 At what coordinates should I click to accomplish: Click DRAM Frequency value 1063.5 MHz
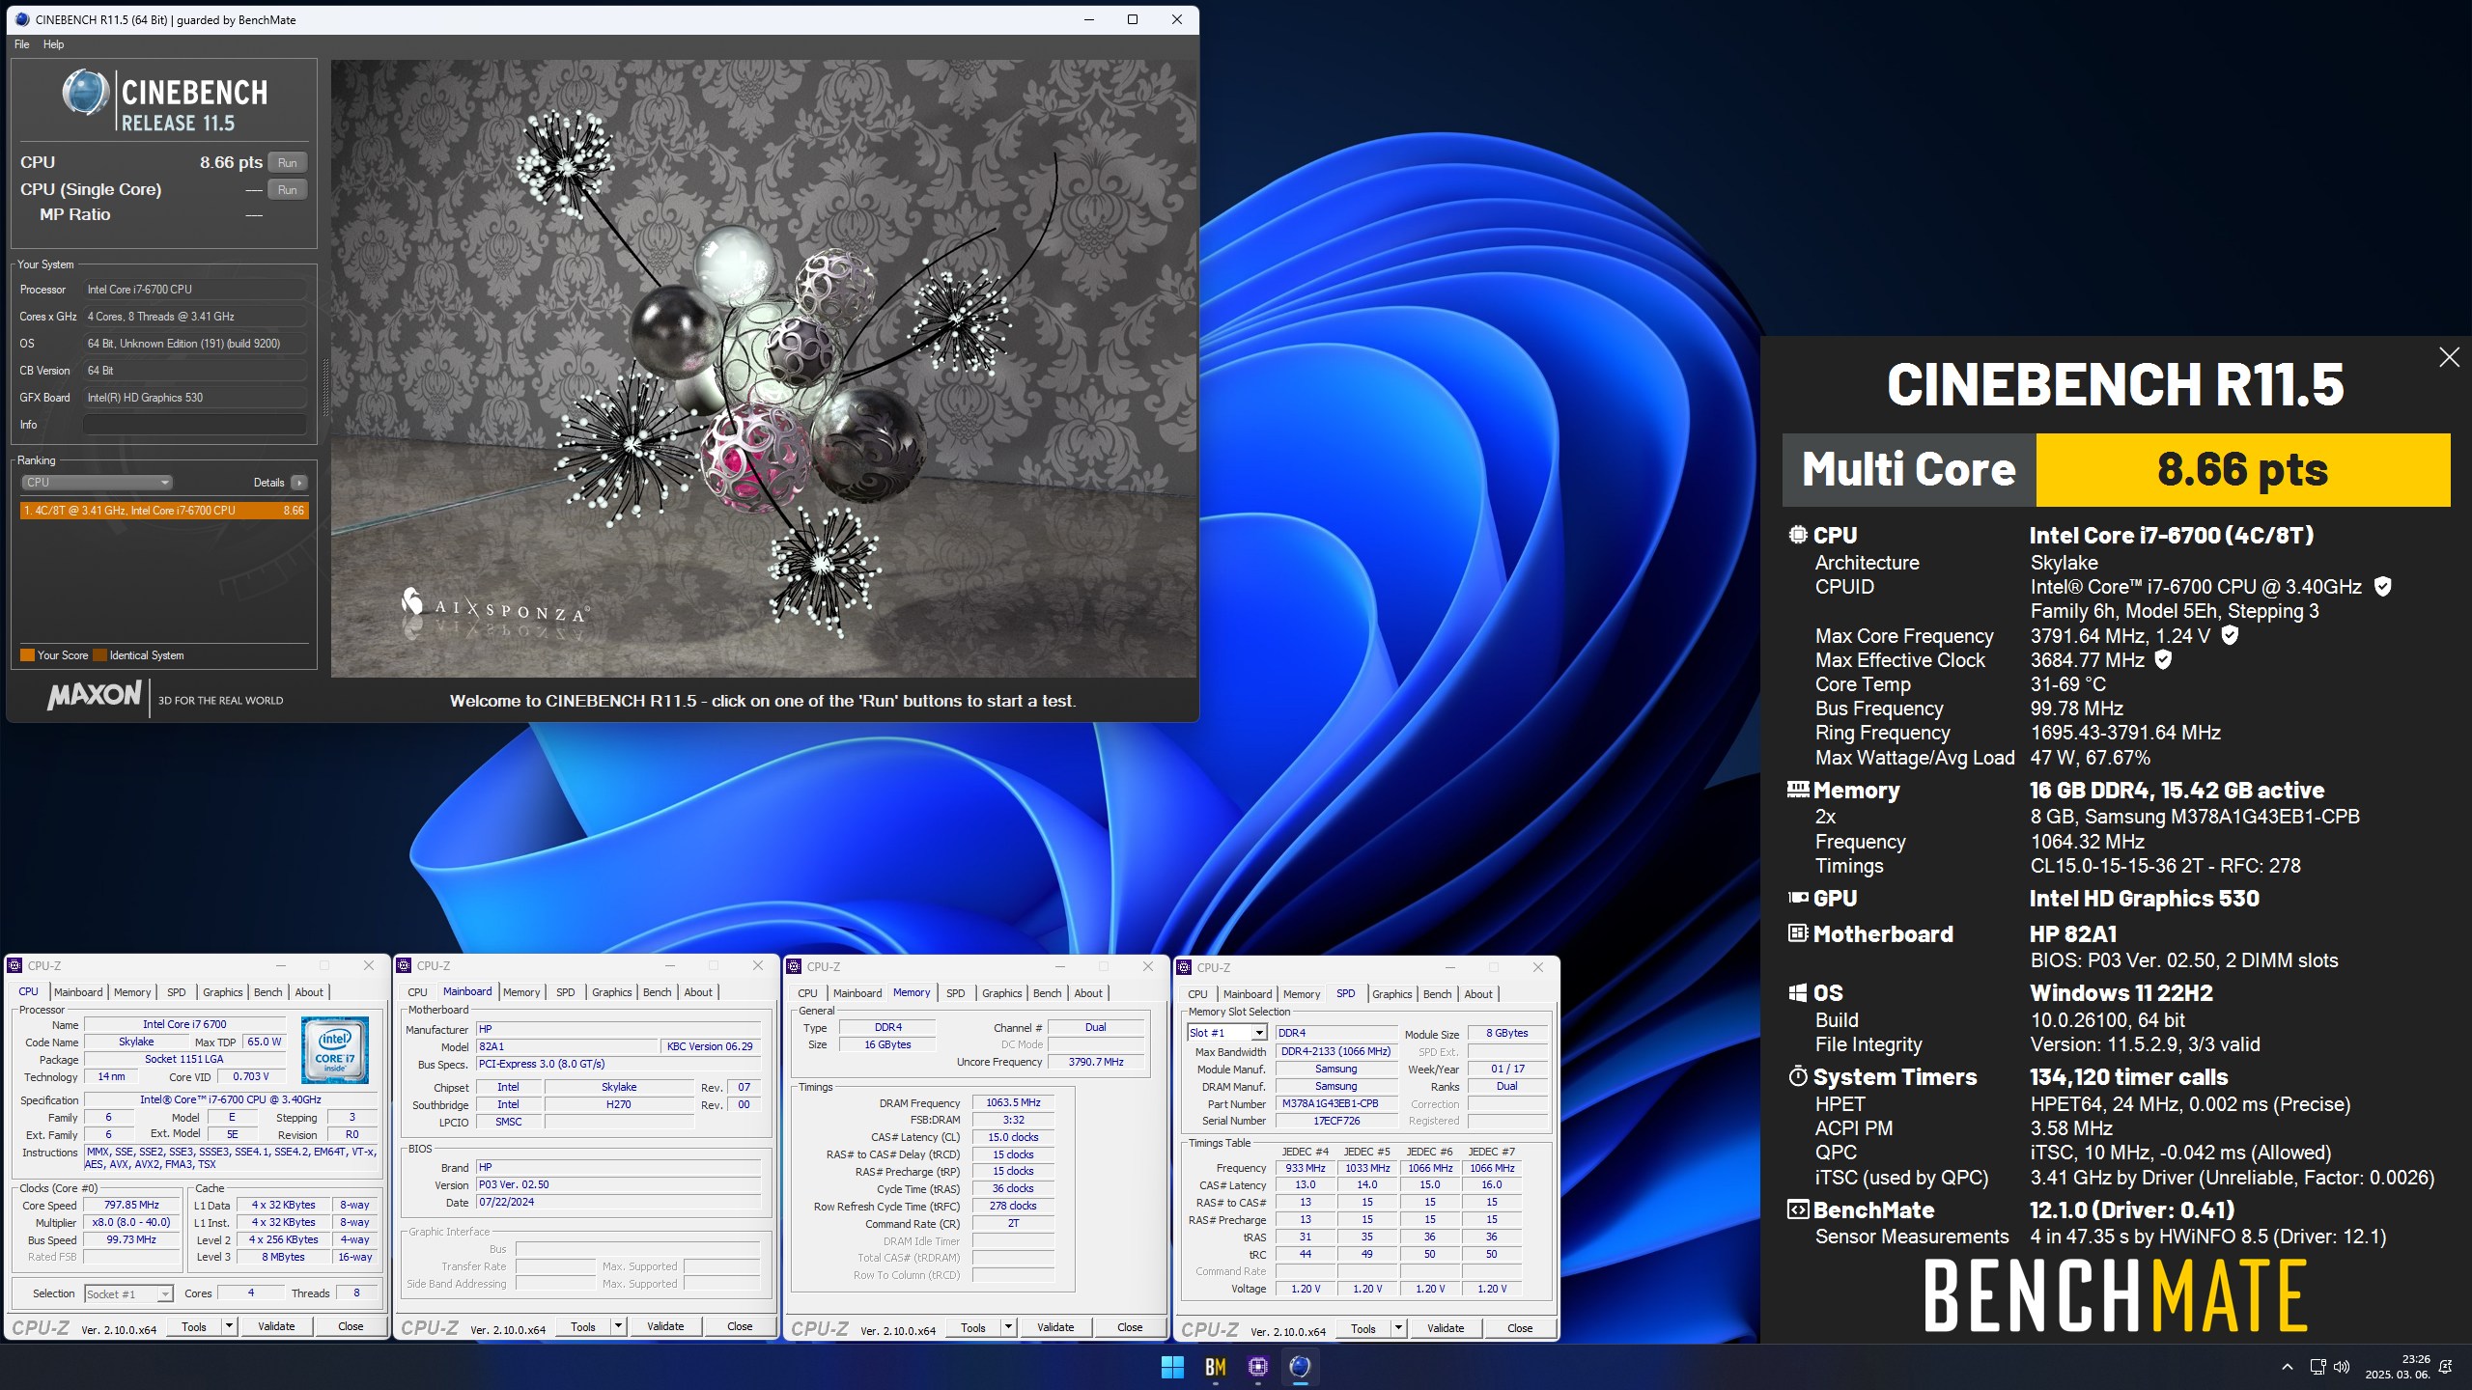1013,1102
